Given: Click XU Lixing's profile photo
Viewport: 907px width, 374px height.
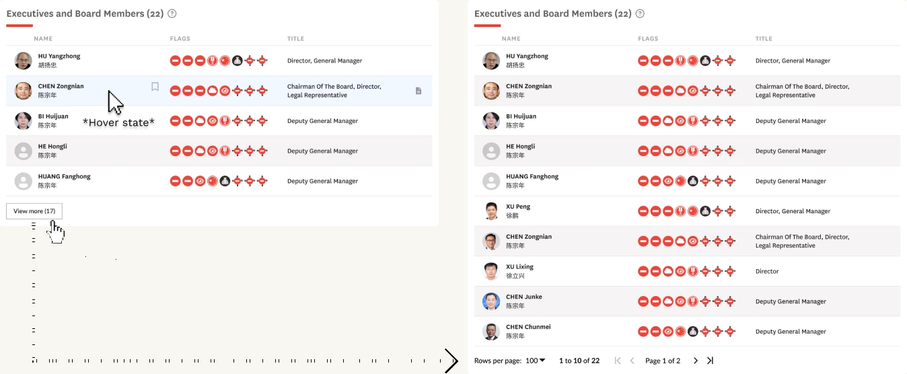Looking at the screenshot, I should point(491,271).
